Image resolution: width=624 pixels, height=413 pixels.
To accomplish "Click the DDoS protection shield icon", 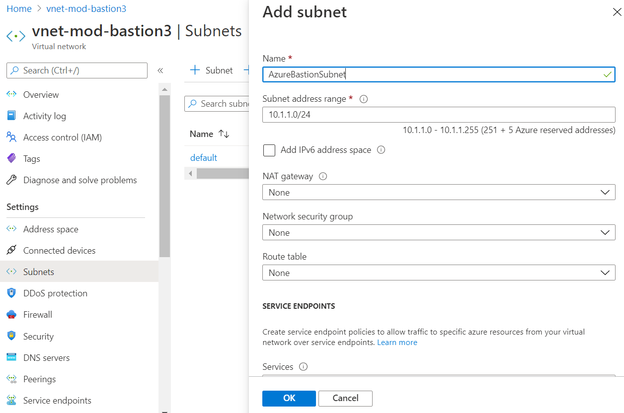I will tap(11, 293).
